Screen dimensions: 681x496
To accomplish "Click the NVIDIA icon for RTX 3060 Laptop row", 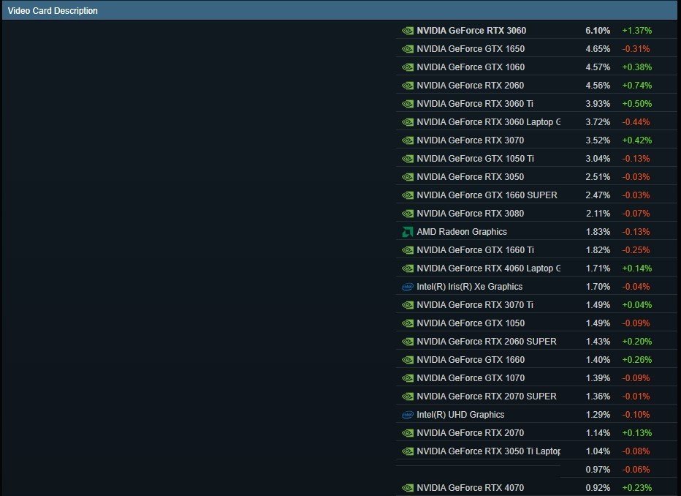I will (408, 121).
